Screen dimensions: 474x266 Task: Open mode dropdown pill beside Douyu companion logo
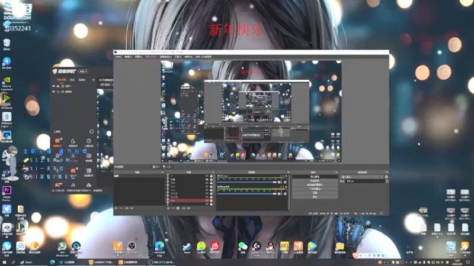[83, 72]
